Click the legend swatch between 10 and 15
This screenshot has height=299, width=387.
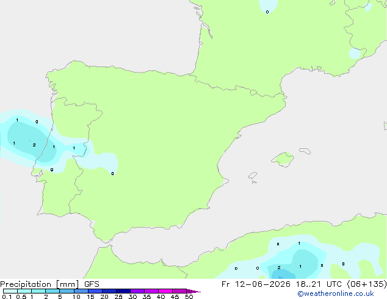point(81,291)
